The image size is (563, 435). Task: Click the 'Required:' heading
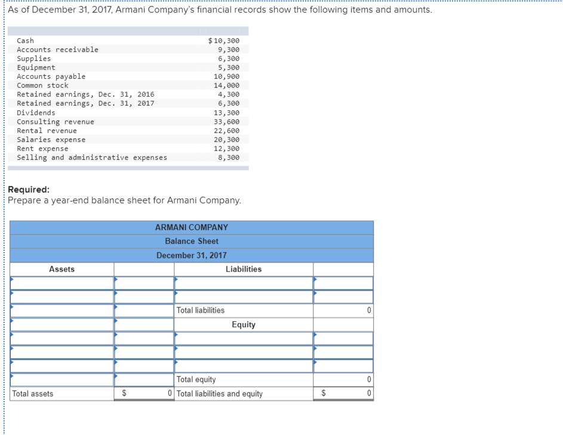[29, 189]
